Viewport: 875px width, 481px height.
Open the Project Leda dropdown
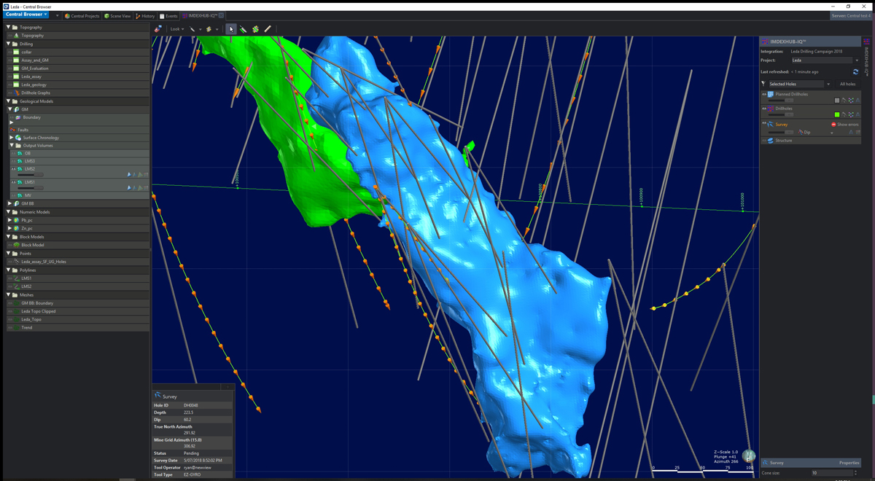[x=824, y=60]
